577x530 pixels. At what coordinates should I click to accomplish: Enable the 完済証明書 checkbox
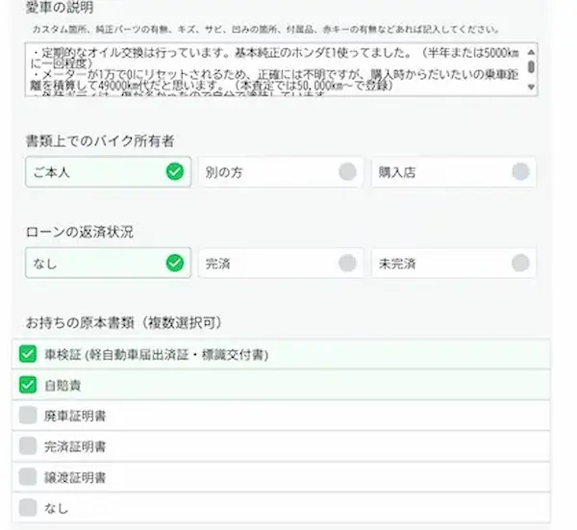(x=28, y=446)
